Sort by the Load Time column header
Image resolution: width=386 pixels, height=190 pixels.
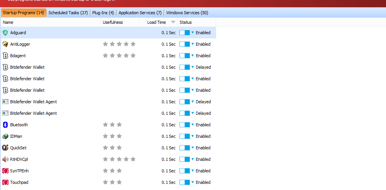coord(158,22)
